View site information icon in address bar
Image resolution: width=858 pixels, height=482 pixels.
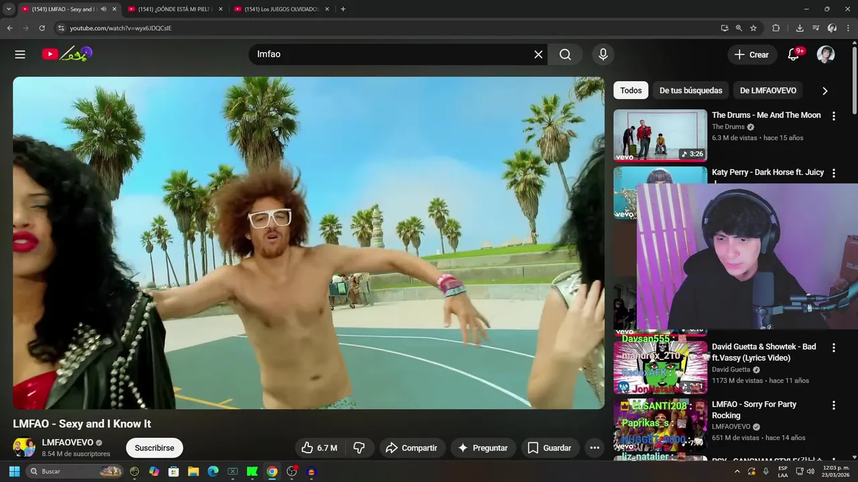point(61,28)
